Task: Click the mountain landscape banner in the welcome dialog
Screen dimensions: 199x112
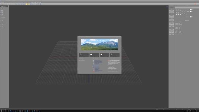Action: tap(99, 44)
